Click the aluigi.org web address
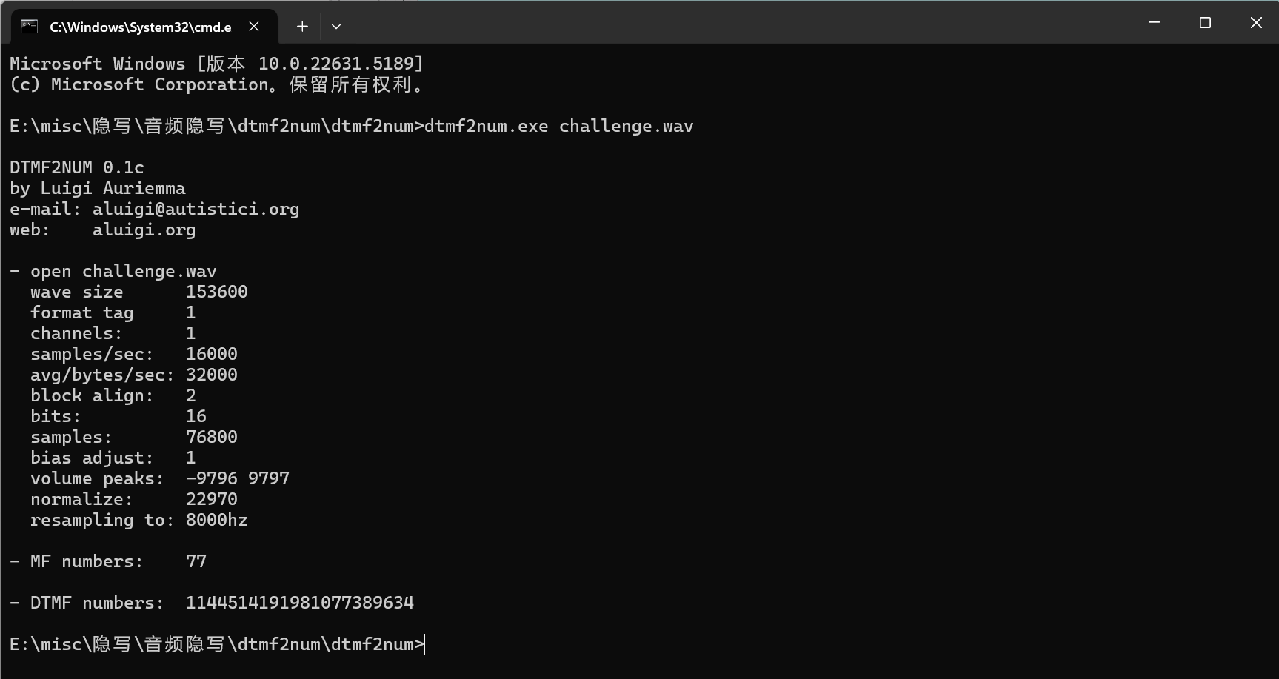1279x679 pixels. (x=144, y=230)
